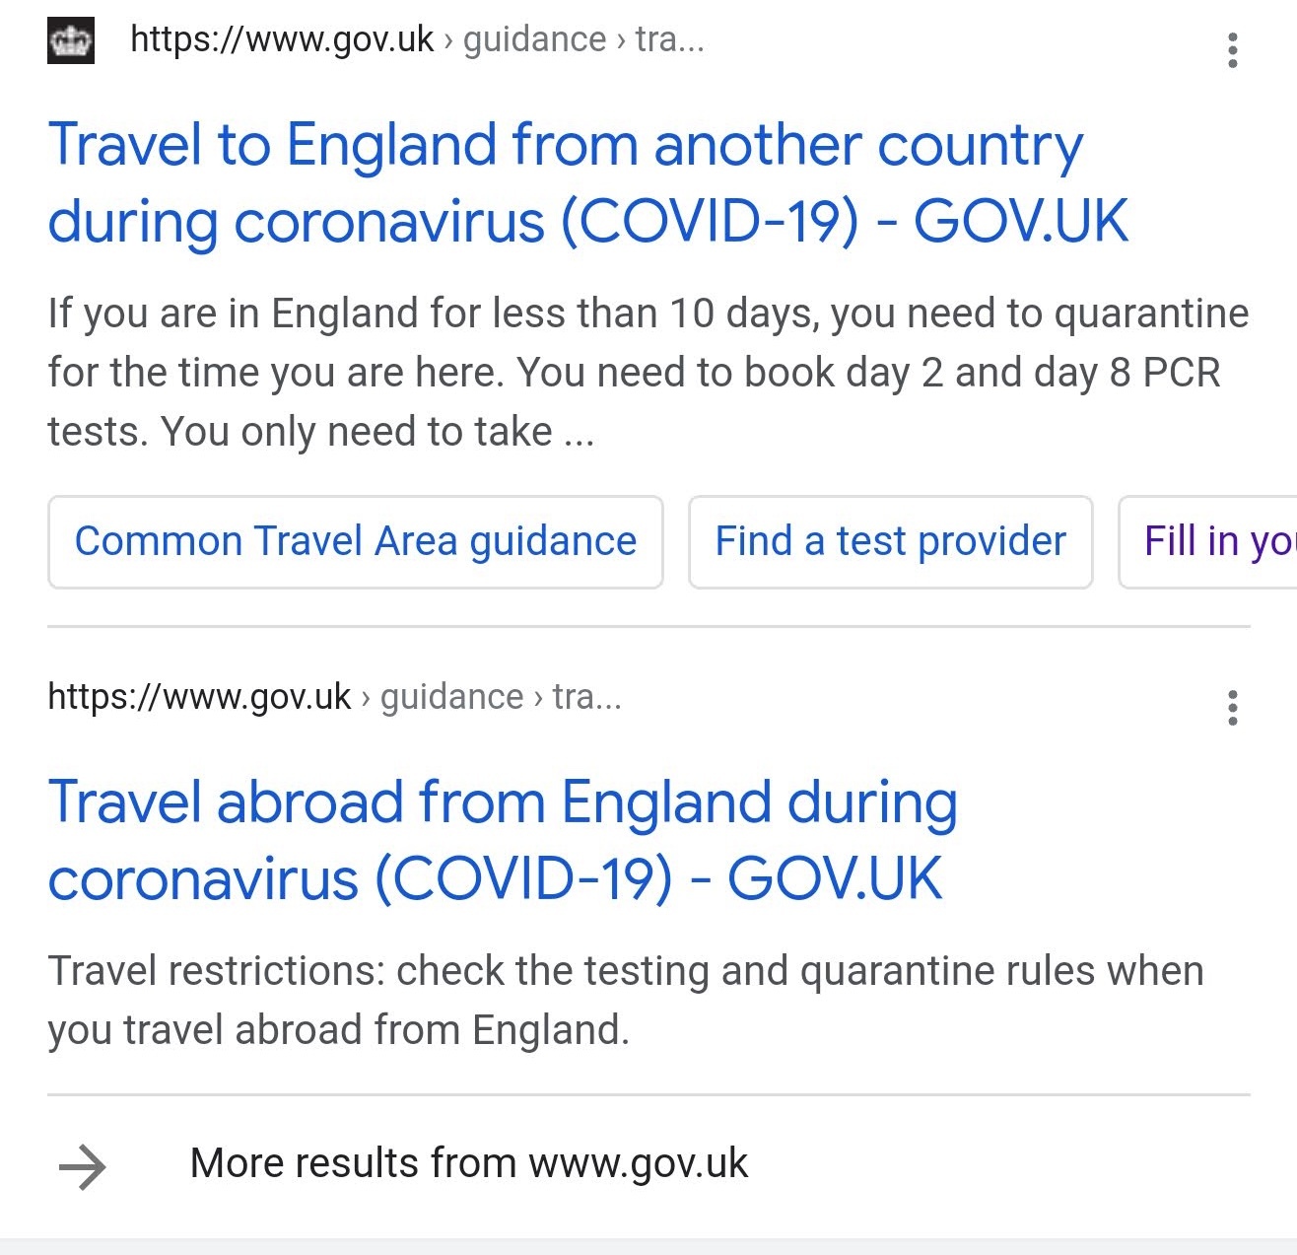
Task: Click 'guidance' breadcrumb in first result URL
Action: 534,39
